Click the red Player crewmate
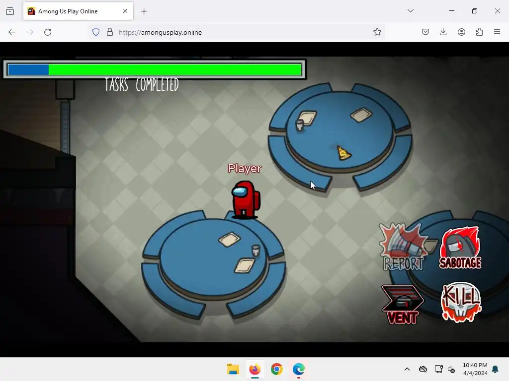509x381 pixels. 246,199
